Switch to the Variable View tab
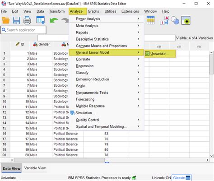The width and height of the screenshot is (214, 181). point(35,168)
